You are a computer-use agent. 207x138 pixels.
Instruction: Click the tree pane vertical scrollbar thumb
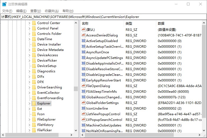[x=76, y=89]
